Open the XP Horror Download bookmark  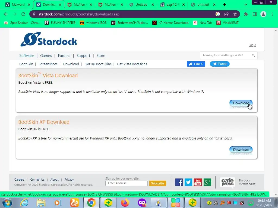coord(170,23)
